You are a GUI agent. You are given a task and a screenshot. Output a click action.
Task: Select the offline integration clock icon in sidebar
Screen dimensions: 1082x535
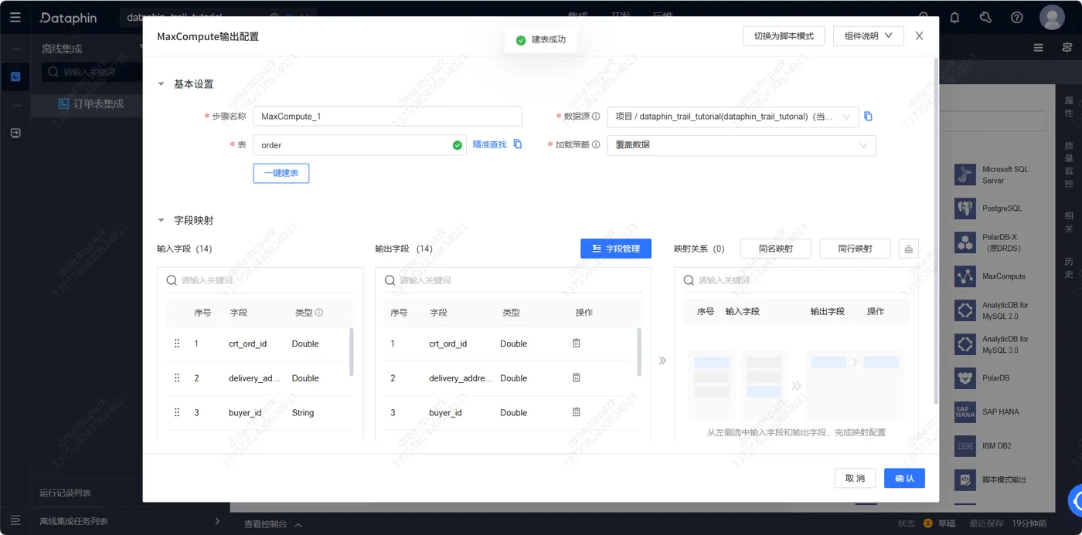pos(15,76)
